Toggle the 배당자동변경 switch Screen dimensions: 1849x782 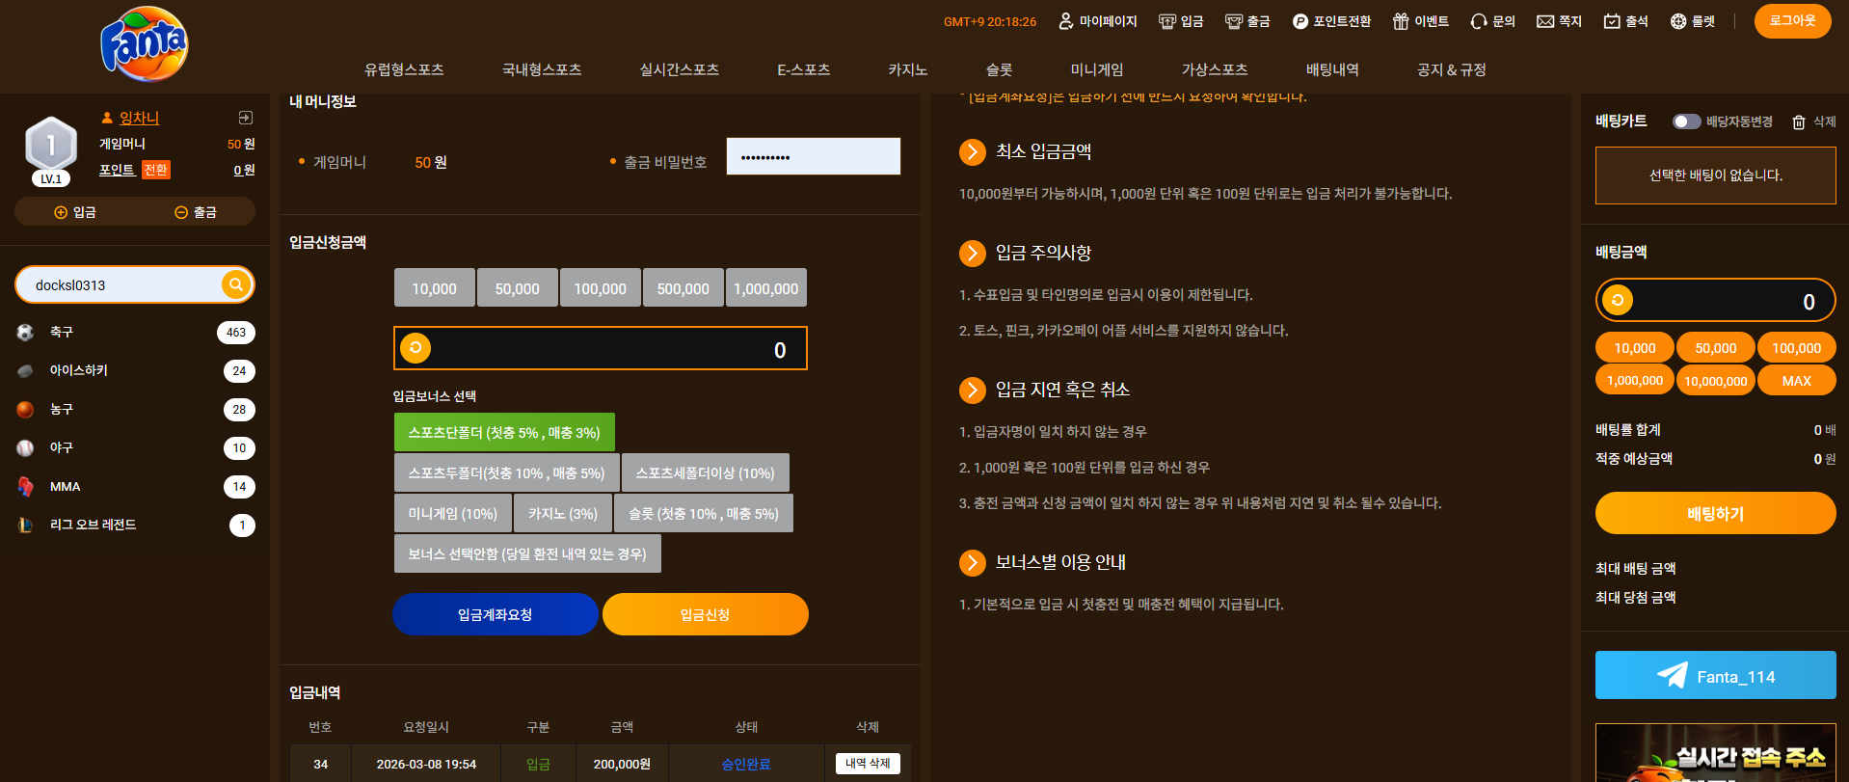pos(1686,121)
